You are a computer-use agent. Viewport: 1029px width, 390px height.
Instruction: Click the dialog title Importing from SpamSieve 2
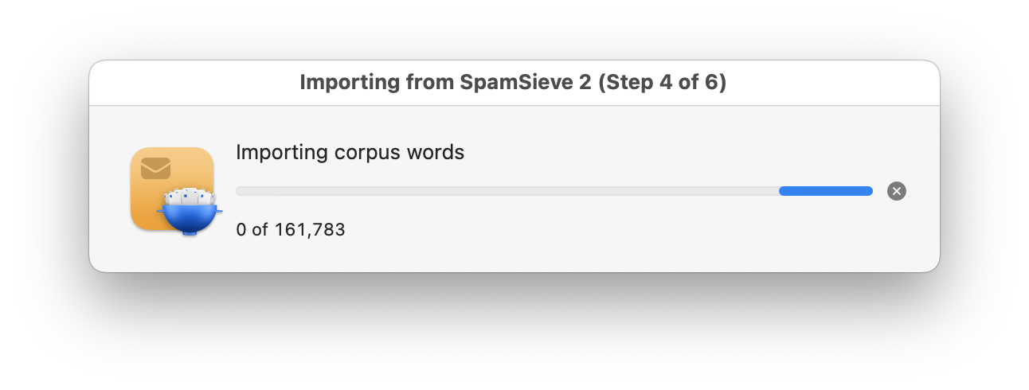tap(446, 83)
